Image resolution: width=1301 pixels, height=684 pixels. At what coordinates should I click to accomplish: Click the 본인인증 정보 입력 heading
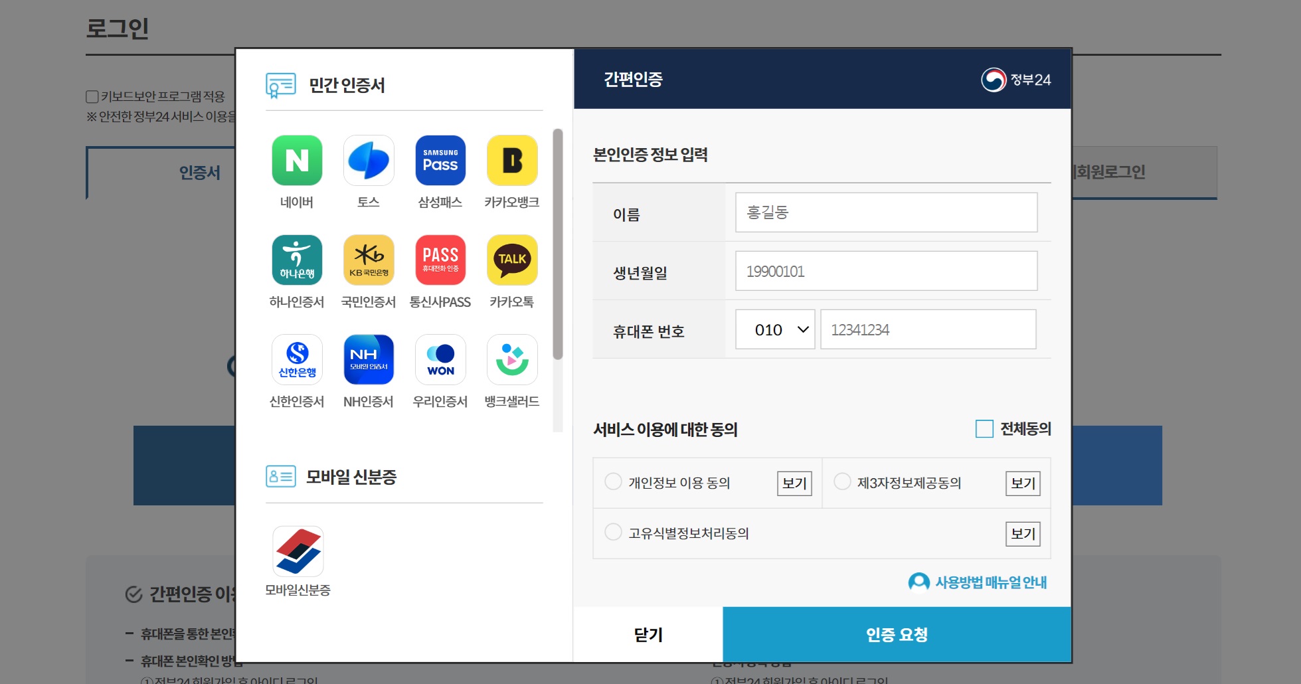point(650,155)
